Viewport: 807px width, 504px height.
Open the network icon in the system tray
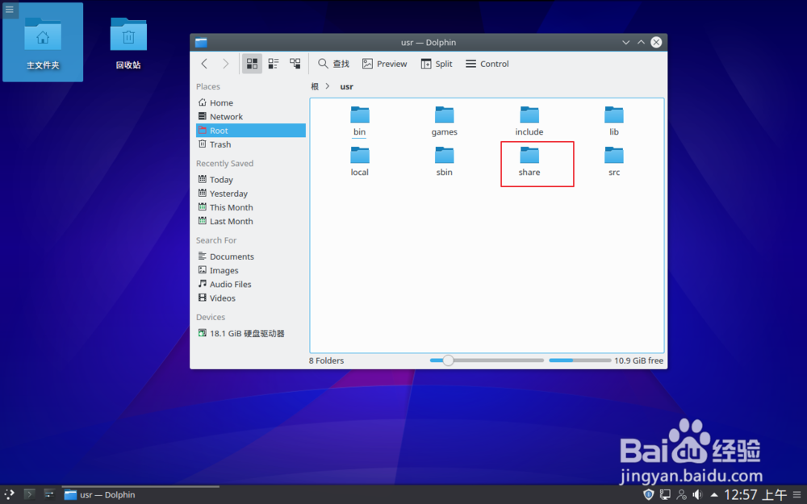tap(664, 494)
